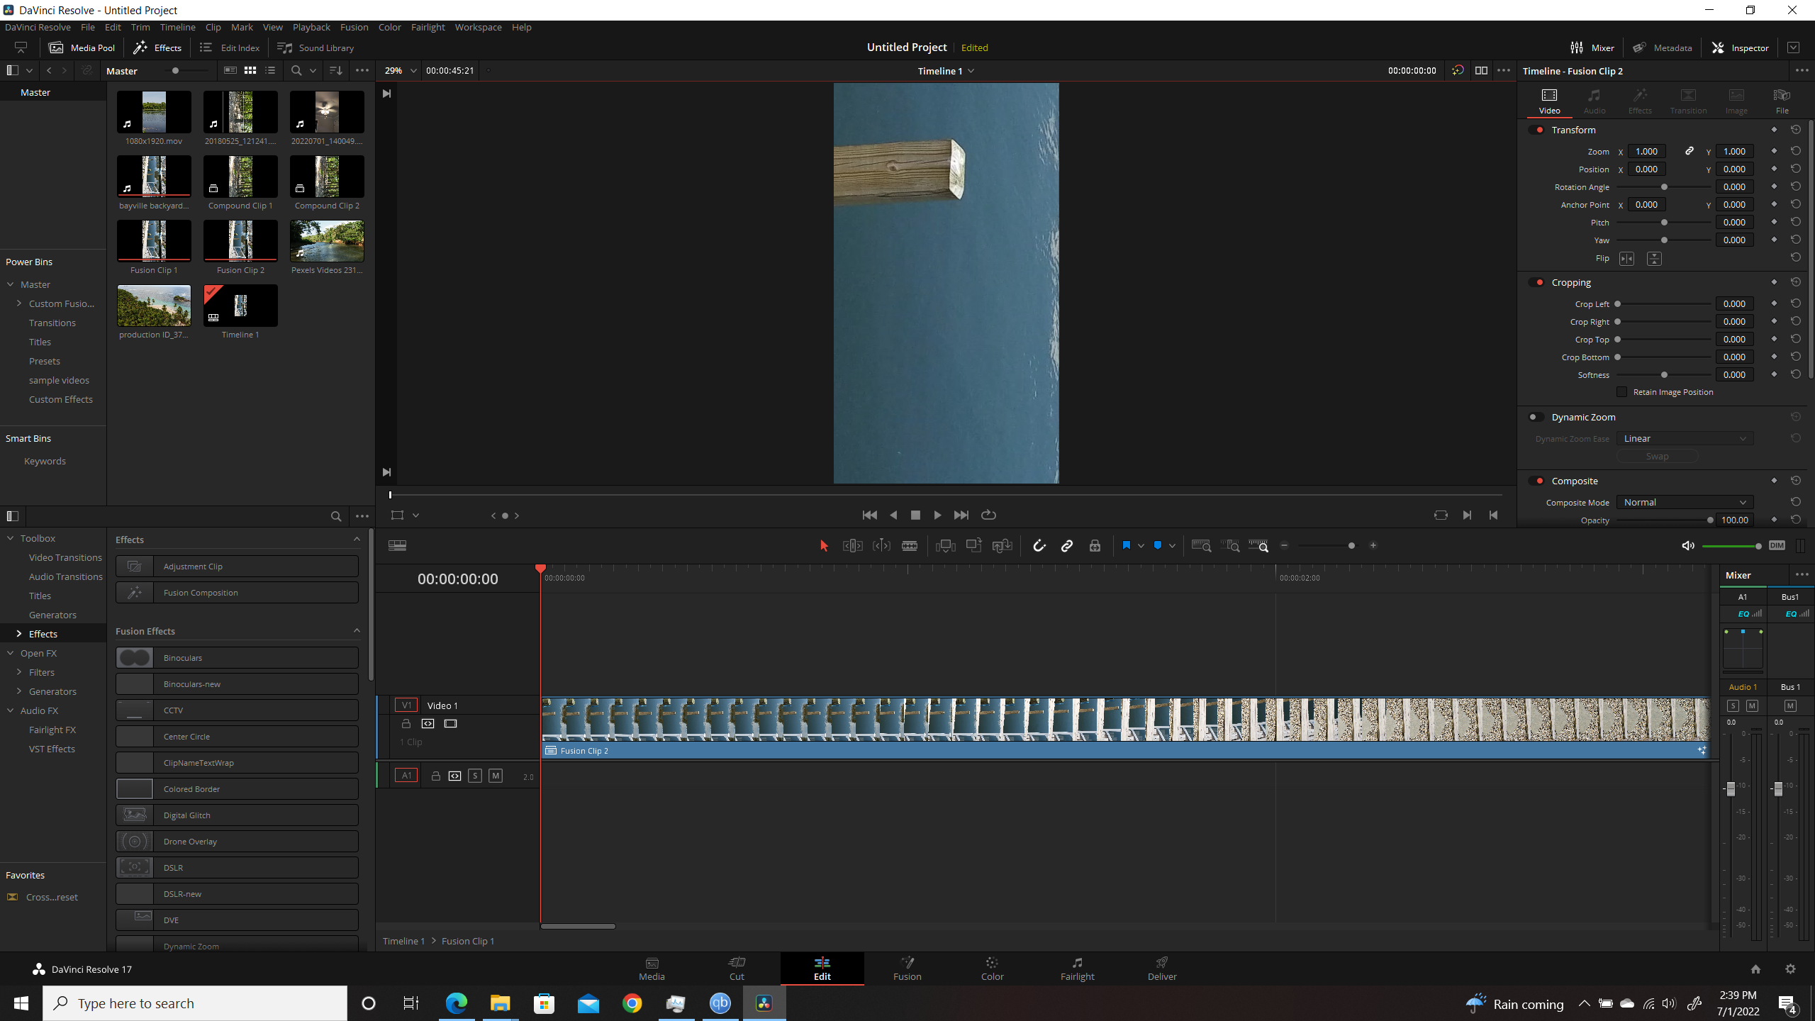Flip clip horizontally in Inspector

1626,259
